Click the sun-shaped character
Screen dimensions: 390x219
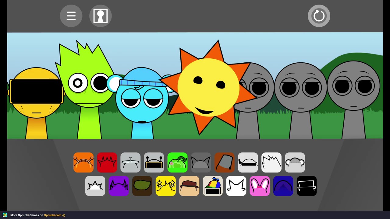coord(208,87)
